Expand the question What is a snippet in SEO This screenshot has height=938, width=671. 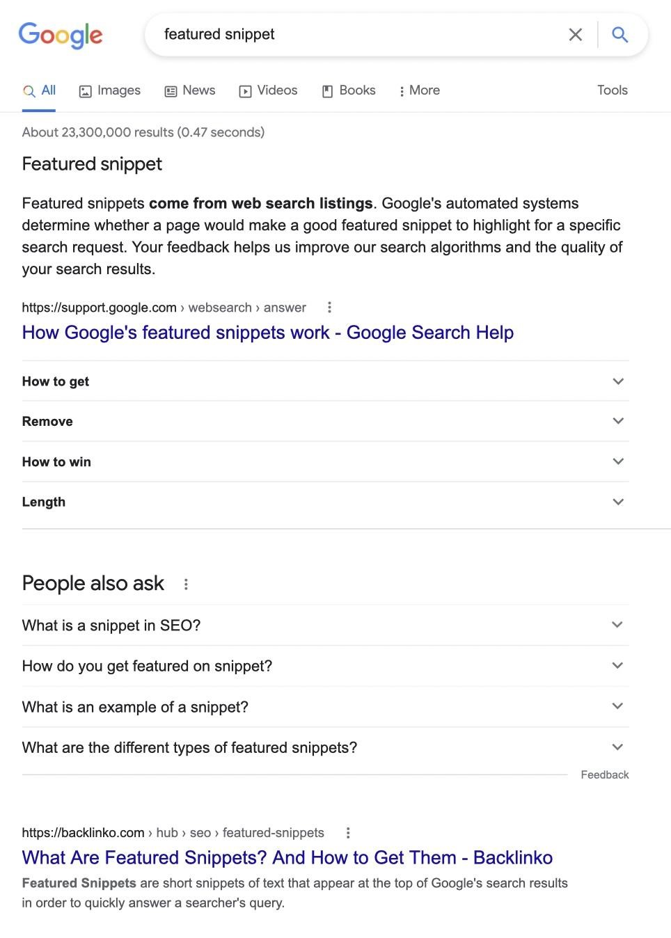point(617,625)
